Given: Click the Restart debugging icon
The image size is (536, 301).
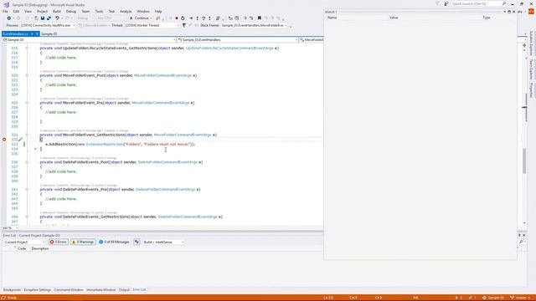Looking at the screenshot, I should pyautogui.click(x=183, y=18).
